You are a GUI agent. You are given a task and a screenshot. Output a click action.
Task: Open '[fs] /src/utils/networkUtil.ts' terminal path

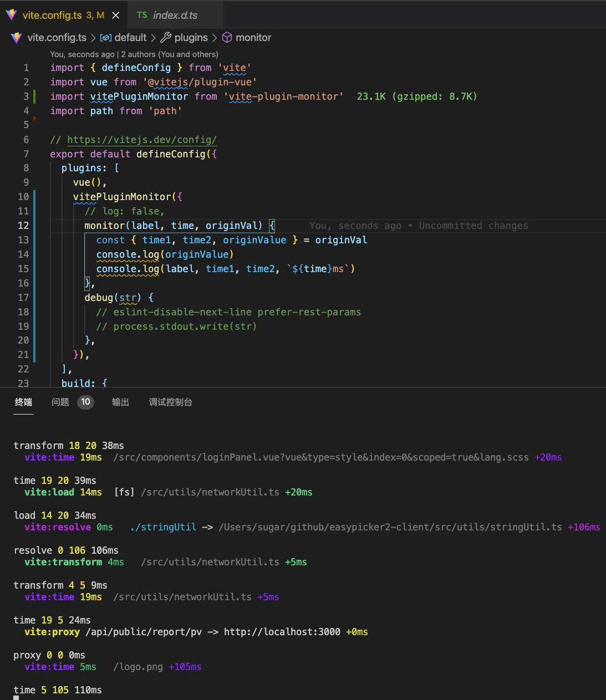[196, 492]
